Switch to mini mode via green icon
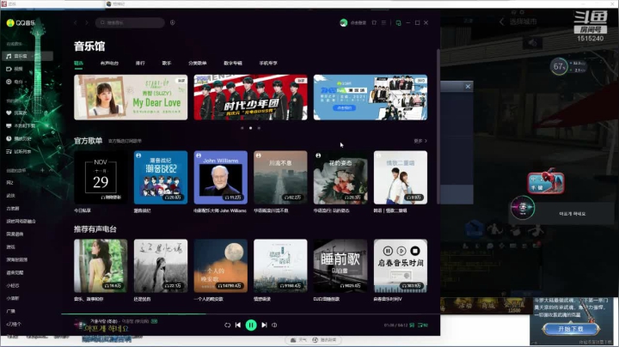 398,23
